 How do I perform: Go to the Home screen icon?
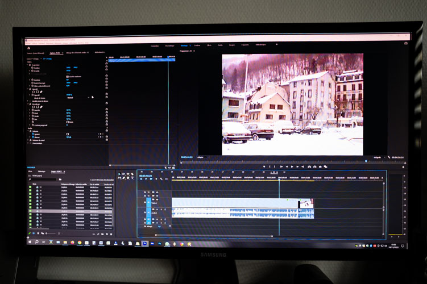[28, 48]
